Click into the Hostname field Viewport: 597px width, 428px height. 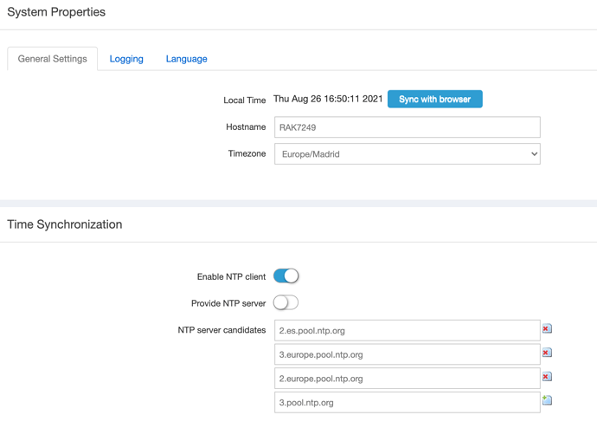coord(407,127)
